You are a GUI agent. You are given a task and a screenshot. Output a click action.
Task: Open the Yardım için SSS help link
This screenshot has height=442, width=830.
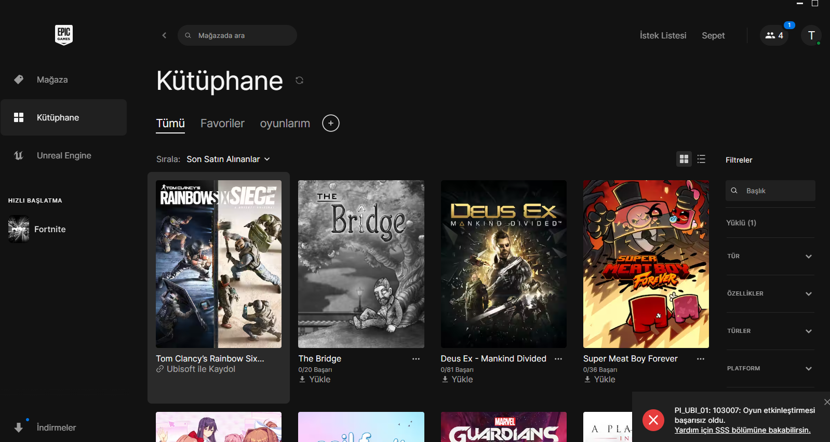pos(742,430)
